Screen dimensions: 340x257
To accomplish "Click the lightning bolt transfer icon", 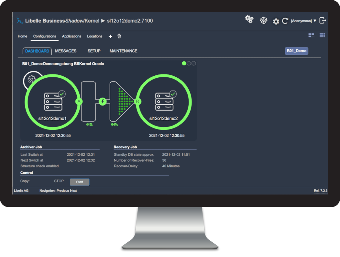I will click(x=103, y=101).
